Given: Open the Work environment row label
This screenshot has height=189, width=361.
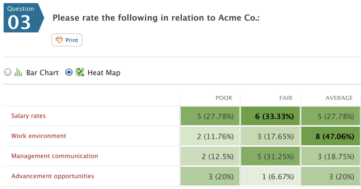Looking at the screenshot, I should [39, 136].
